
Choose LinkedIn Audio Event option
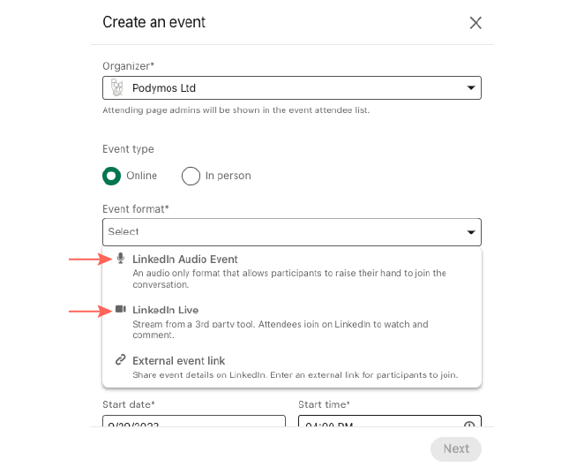coord(185,260)
